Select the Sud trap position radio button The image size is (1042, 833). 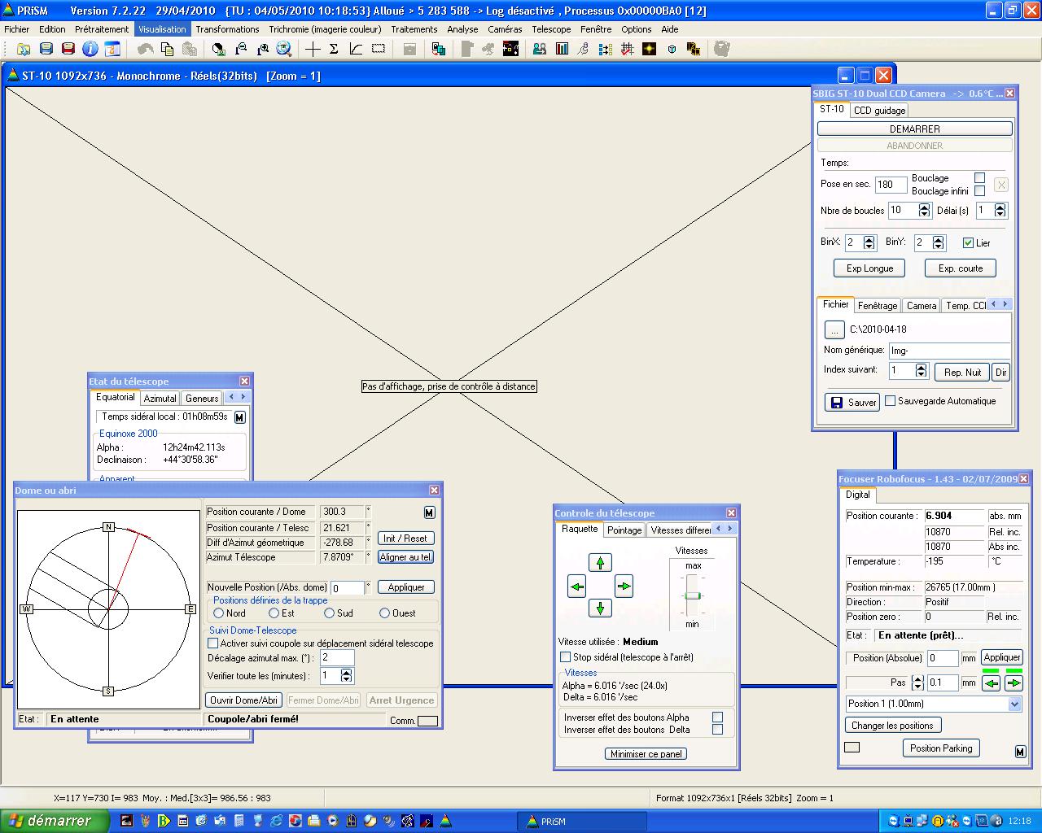(330, 613)
